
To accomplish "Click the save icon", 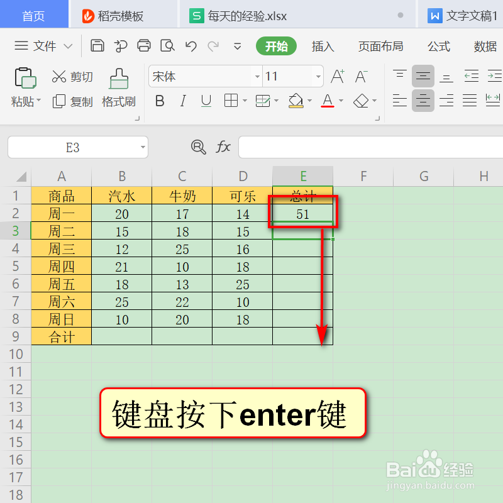I will 97,45.
